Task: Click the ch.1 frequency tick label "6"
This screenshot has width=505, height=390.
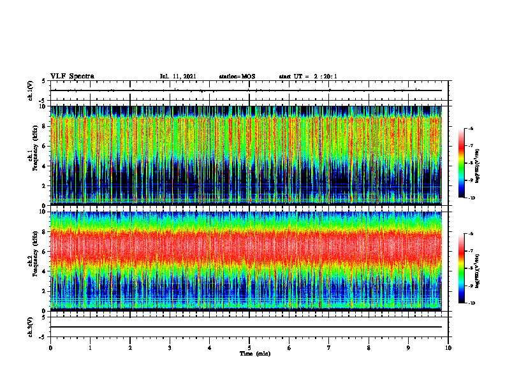Action: point(45,146)
